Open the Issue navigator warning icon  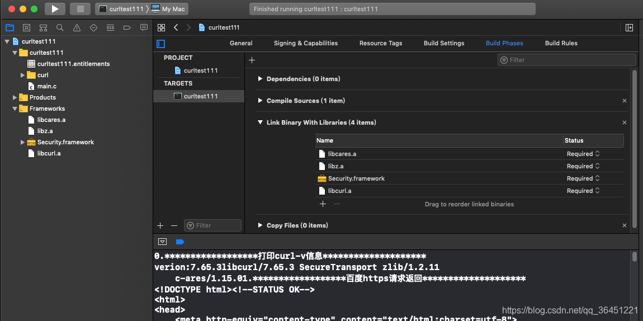[x=77, y=27]
